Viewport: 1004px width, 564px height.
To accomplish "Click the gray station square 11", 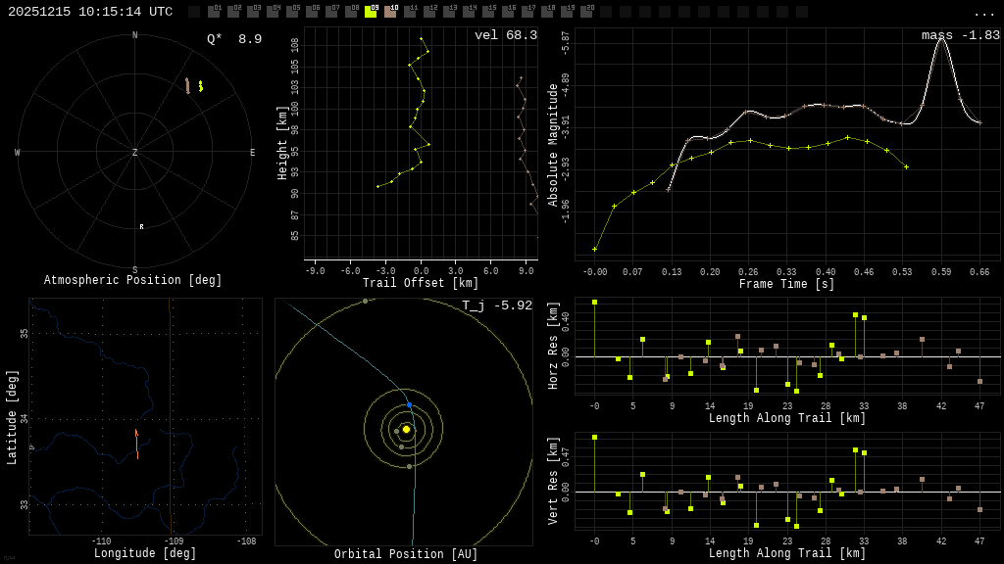I will 410,11.
